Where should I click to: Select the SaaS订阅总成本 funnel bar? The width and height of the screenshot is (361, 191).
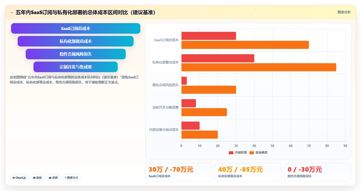(x=76, y=28)
